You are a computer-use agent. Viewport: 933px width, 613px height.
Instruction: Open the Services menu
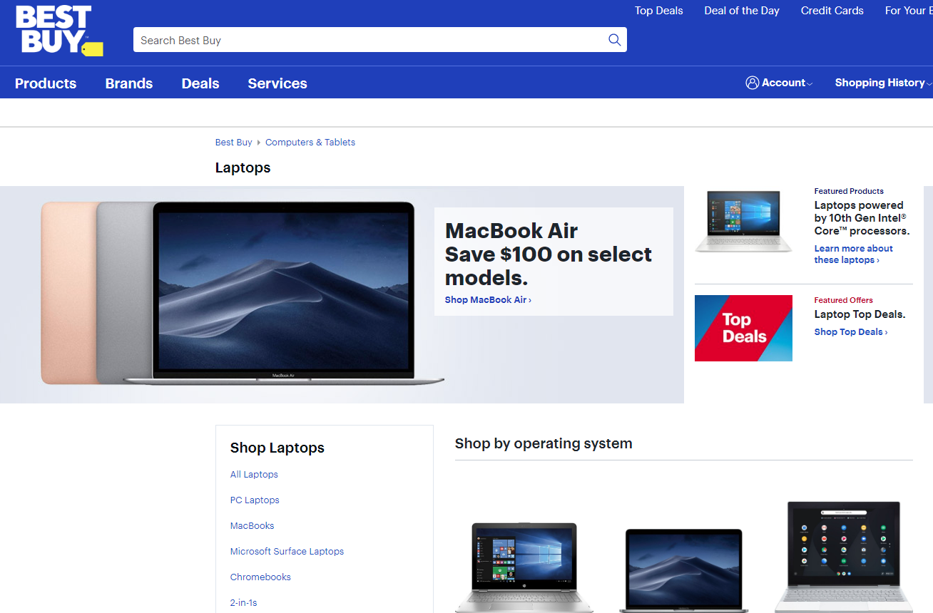[277, 83]
